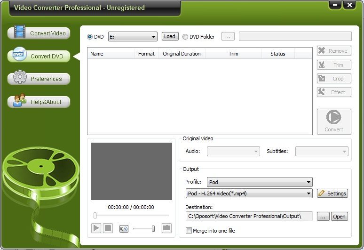Click the Destination path field

pos(249,216)
